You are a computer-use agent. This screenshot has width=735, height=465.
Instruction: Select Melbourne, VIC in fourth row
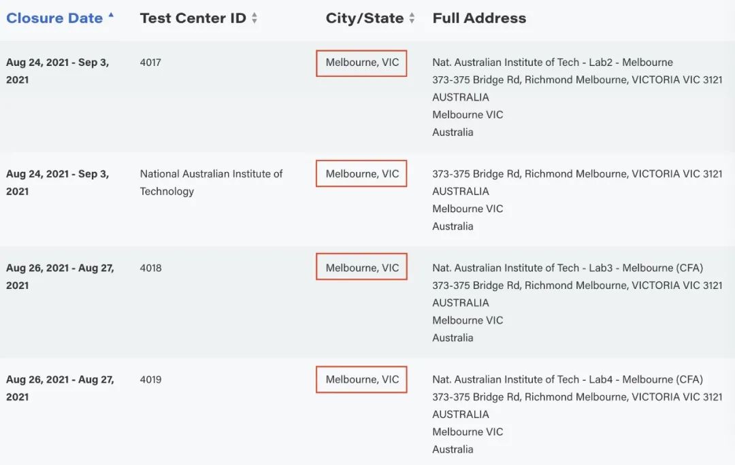click(x=362, y=379)
